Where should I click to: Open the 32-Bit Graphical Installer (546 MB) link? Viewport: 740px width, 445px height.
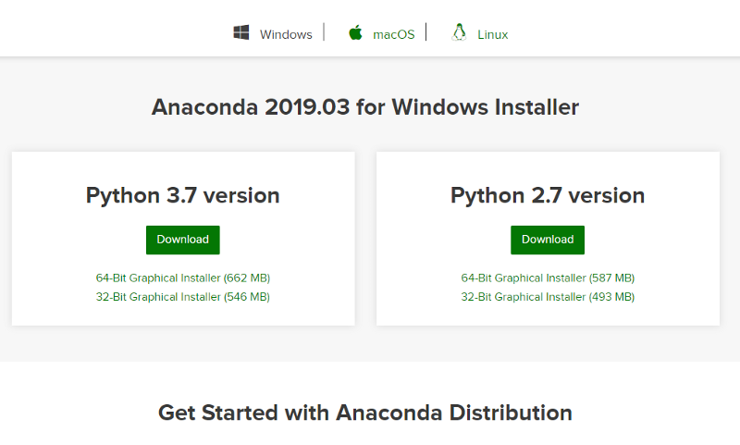[183, 297]
